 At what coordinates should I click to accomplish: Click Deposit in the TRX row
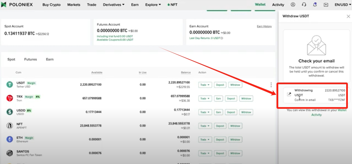(231, 98)
